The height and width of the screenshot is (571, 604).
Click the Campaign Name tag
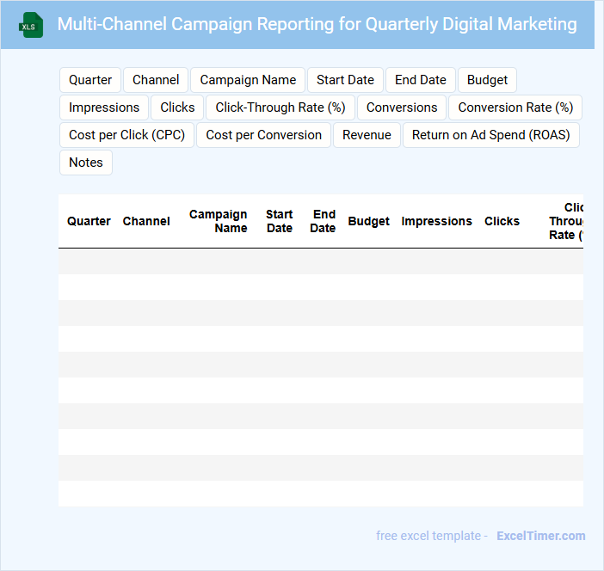(248, 80)
